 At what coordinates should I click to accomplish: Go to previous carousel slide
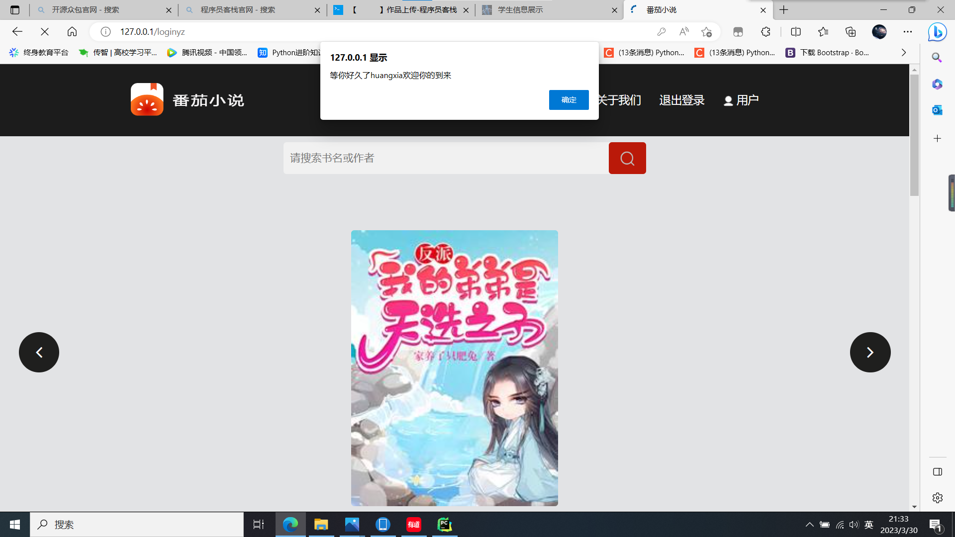[39, 352]
